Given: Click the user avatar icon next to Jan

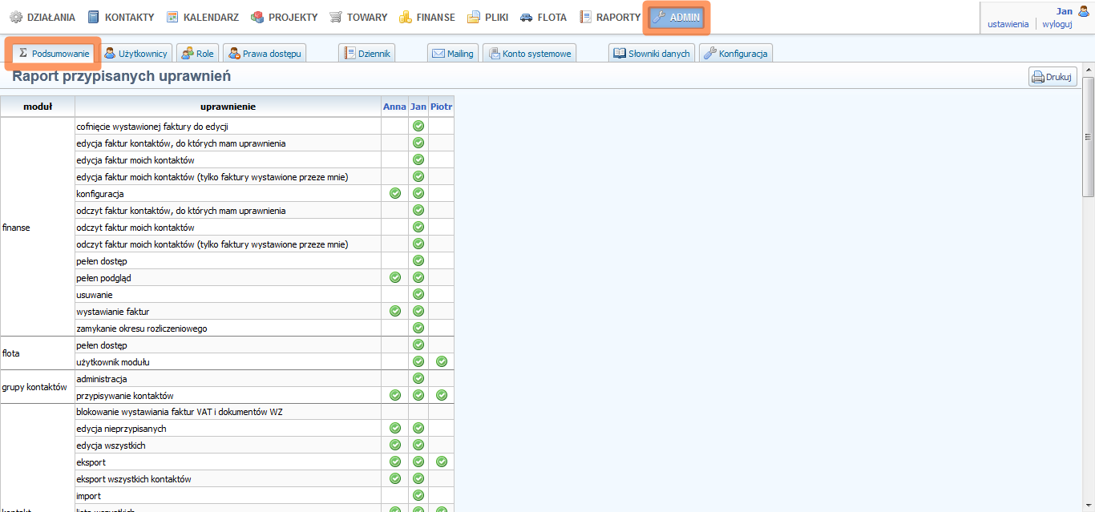Looking at the screenshot, I should point(1084,11).
